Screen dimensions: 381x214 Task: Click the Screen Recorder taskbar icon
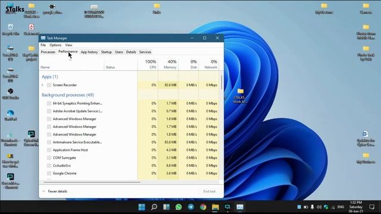coord(227,207)
